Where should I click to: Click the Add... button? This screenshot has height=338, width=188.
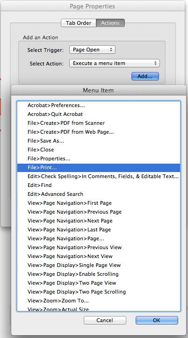pyautogui.click(x=145, y=76)
